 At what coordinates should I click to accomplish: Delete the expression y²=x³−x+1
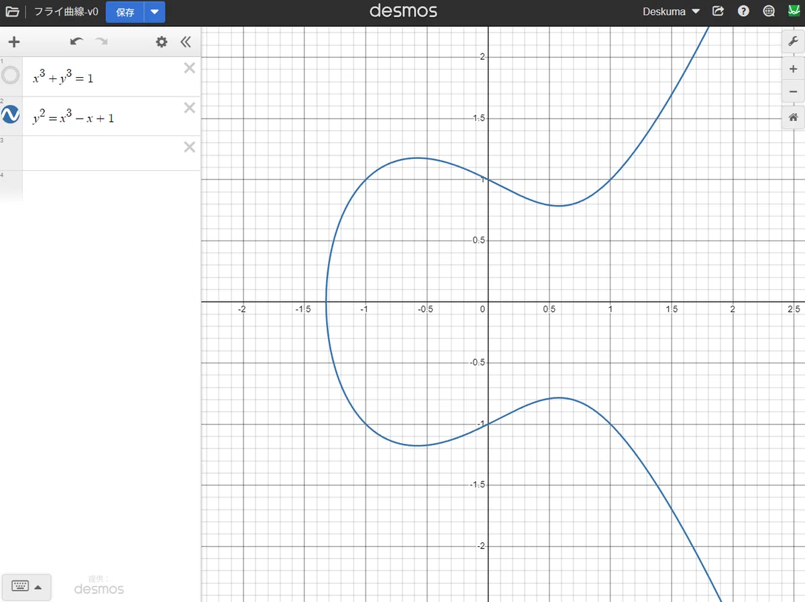190,107
